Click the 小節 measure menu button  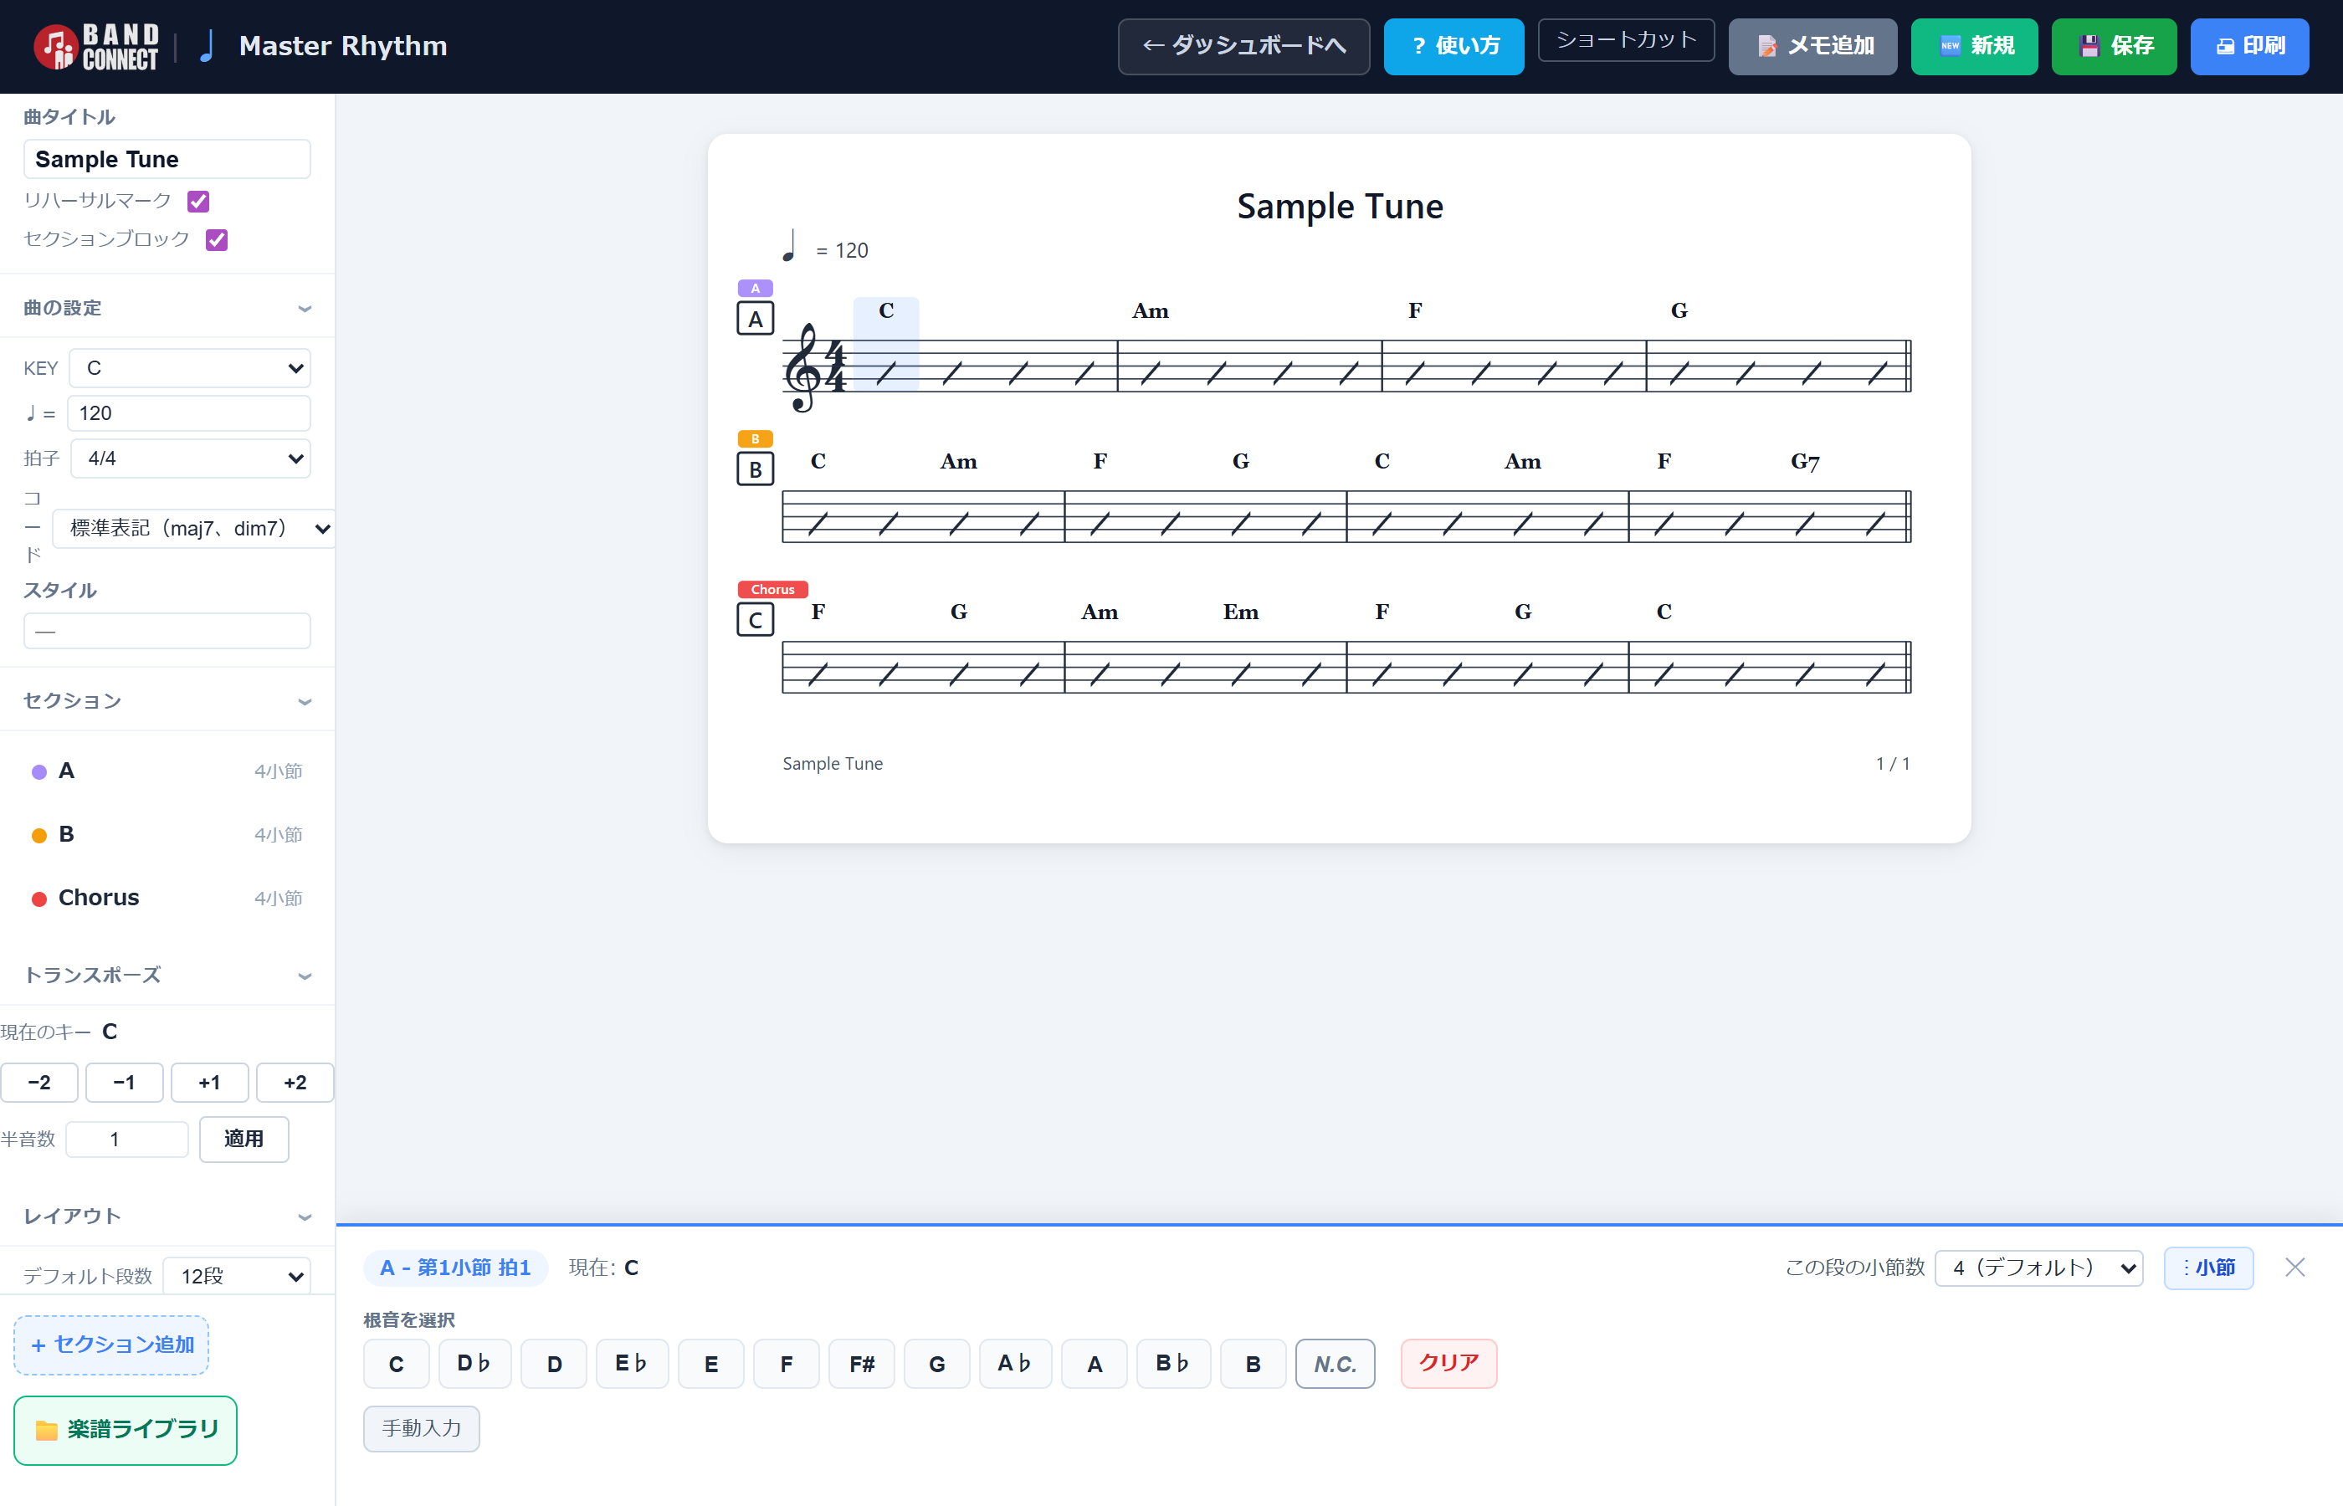(x=2208, y=1268)
